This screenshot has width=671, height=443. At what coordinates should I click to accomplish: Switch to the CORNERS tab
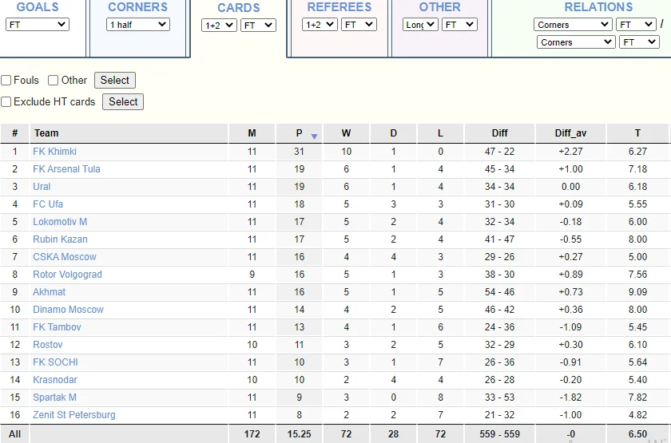coord(137,7)
